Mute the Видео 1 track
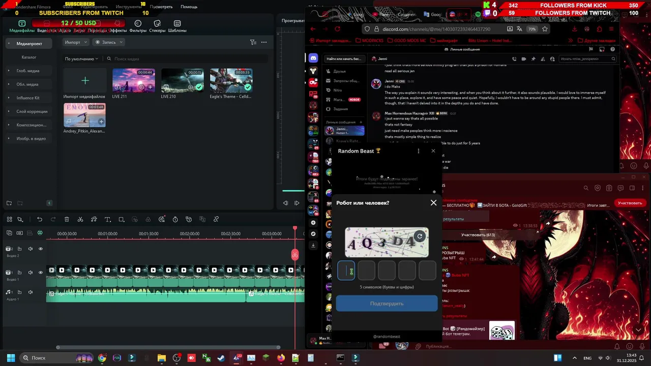Image resolution: width=651 pixels, height=366 pixels. click(30, 272)
